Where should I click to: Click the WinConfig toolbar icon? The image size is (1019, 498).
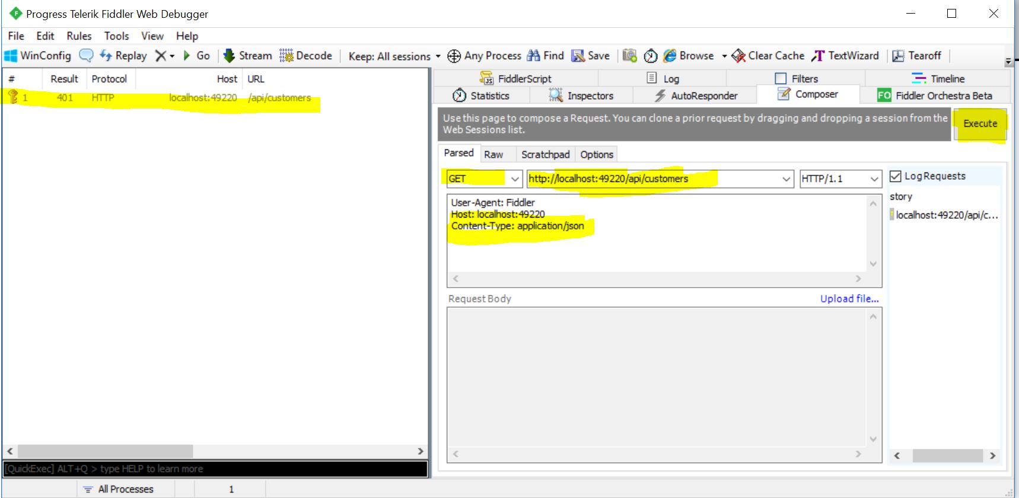coord(11,56)
